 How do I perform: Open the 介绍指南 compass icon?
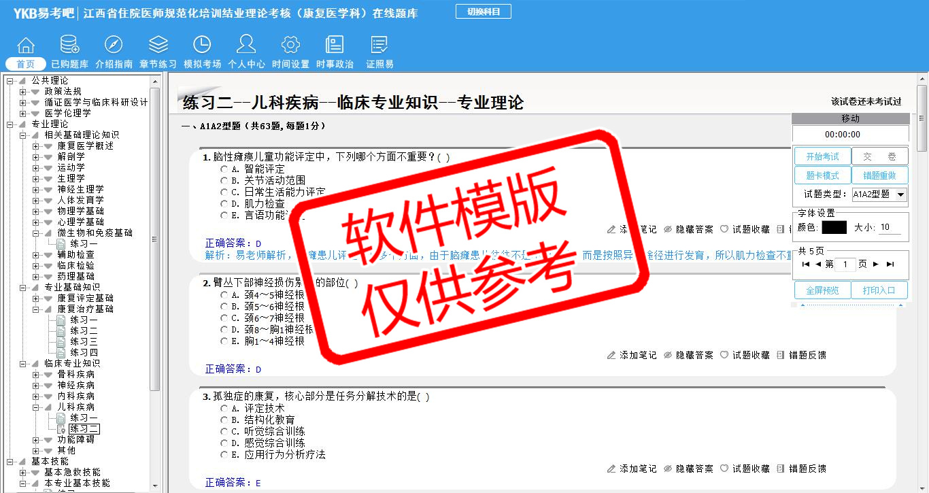pyautogui.click(x=114, y=46)
